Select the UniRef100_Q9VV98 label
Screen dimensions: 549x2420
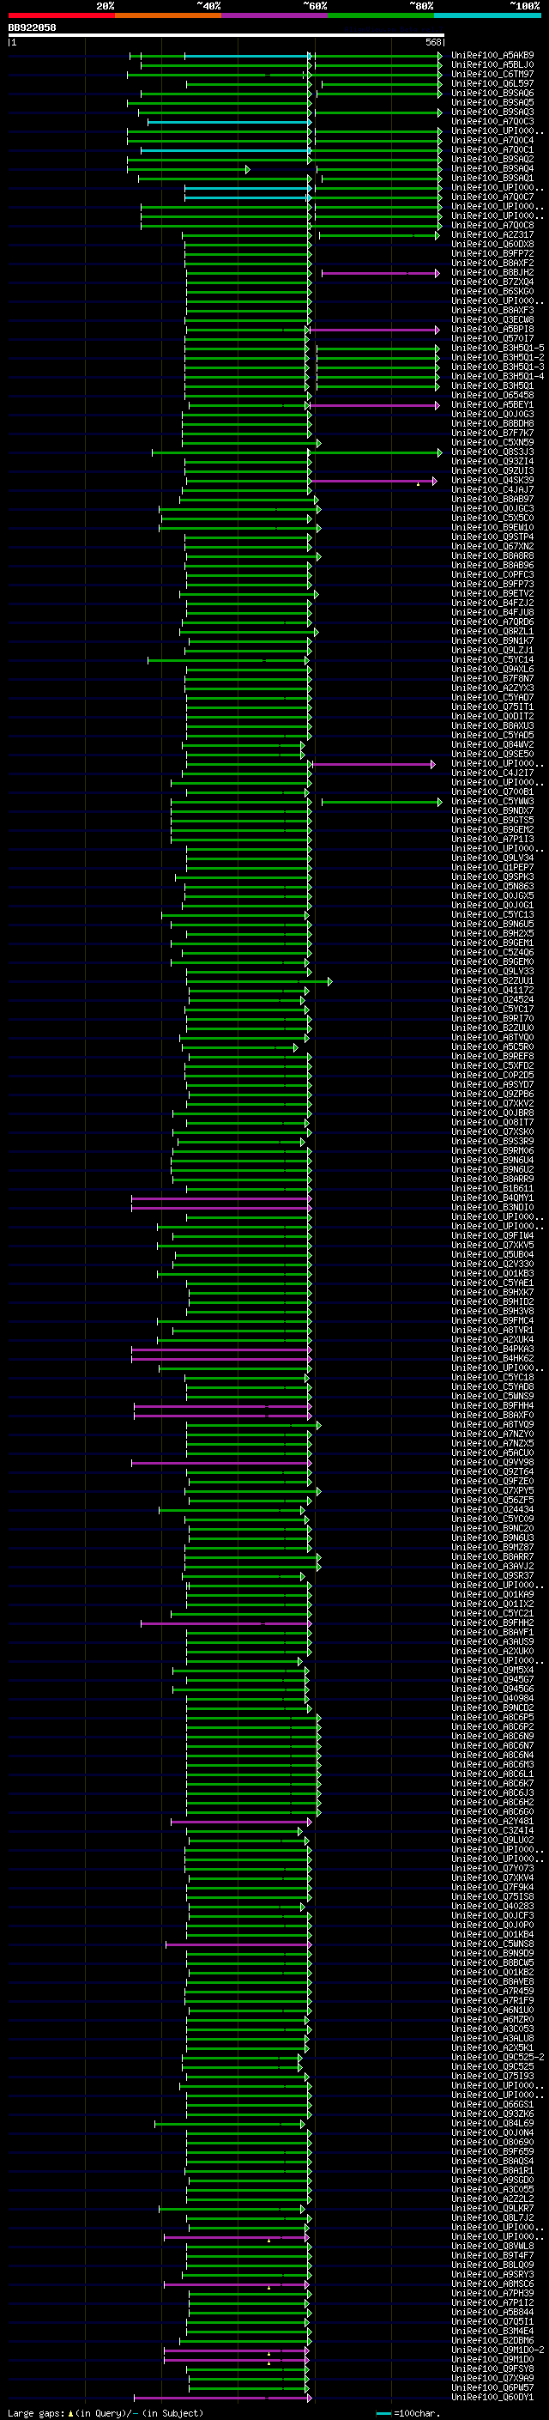(x=492, y=1463)
